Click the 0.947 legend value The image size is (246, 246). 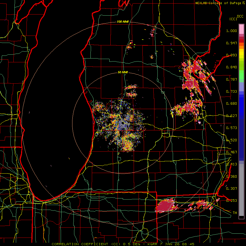[x=232, y=43]
